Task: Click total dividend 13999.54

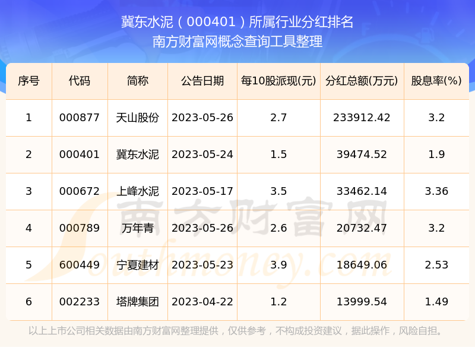Action: (x=362, y=302)
